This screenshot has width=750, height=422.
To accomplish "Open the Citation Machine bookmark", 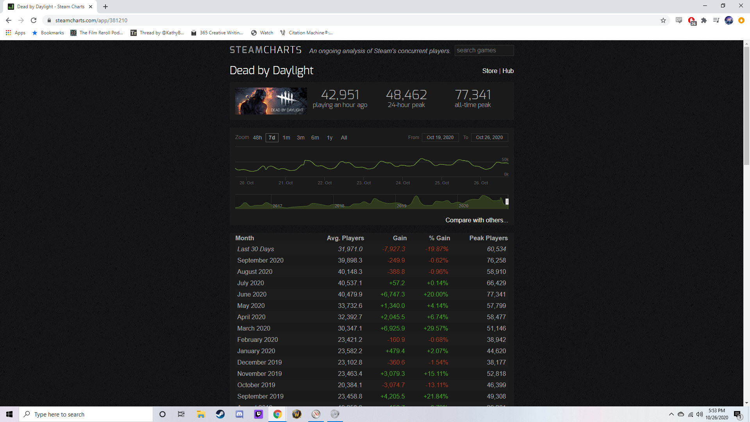I will [306, 33].
